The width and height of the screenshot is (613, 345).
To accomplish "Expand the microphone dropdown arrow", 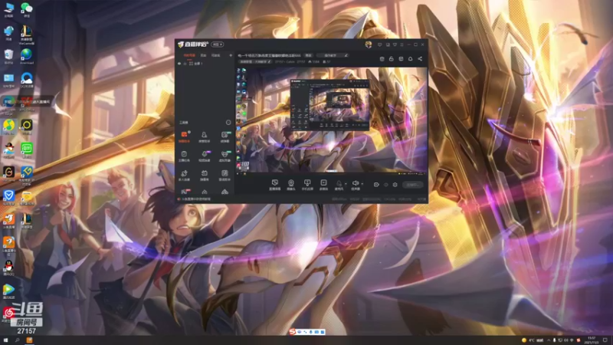I will 346,184.
